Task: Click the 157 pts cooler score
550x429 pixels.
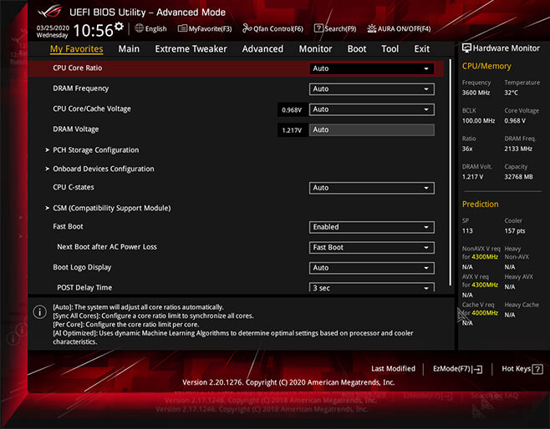Action: (515, 231)
